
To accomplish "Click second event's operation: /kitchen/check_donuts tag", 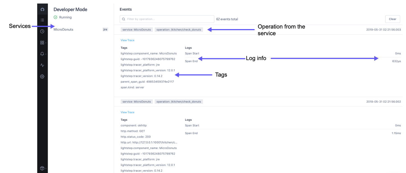I will pos(179,102).
